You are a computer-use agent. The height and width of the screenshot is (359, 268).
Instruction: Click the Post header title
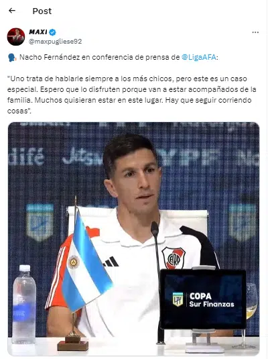[x=42, y=11]
